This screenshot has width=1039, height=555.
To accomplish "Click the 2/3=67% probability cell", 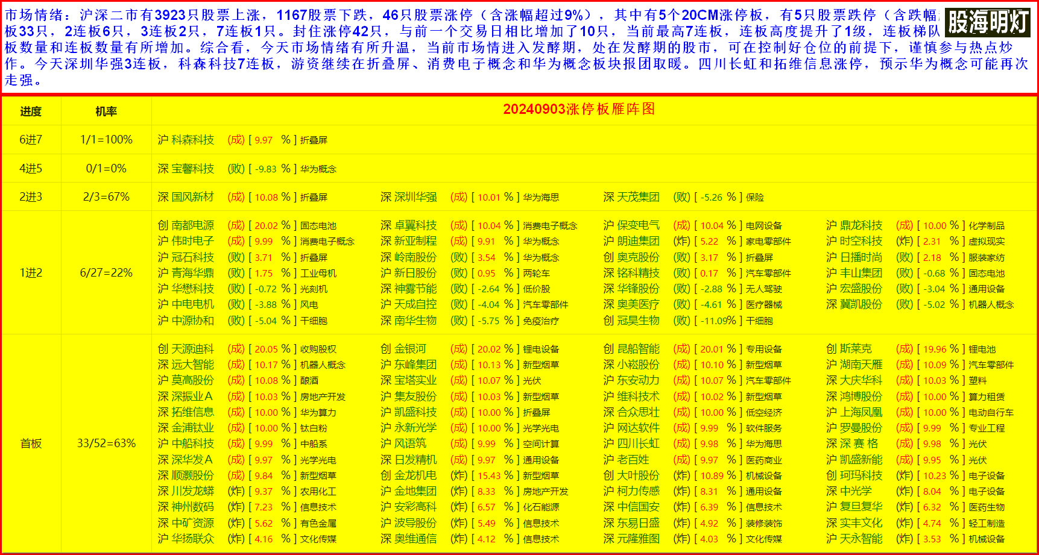I will 106,197.
